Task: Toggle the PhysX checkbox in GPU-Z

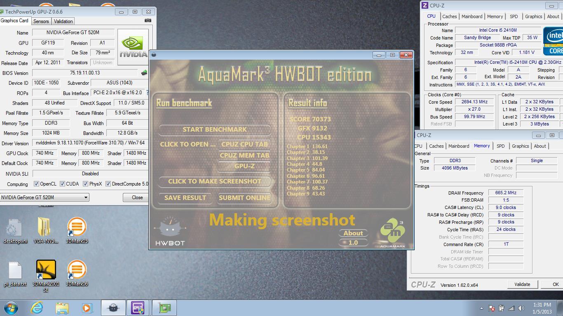Action: pos(86,184)
